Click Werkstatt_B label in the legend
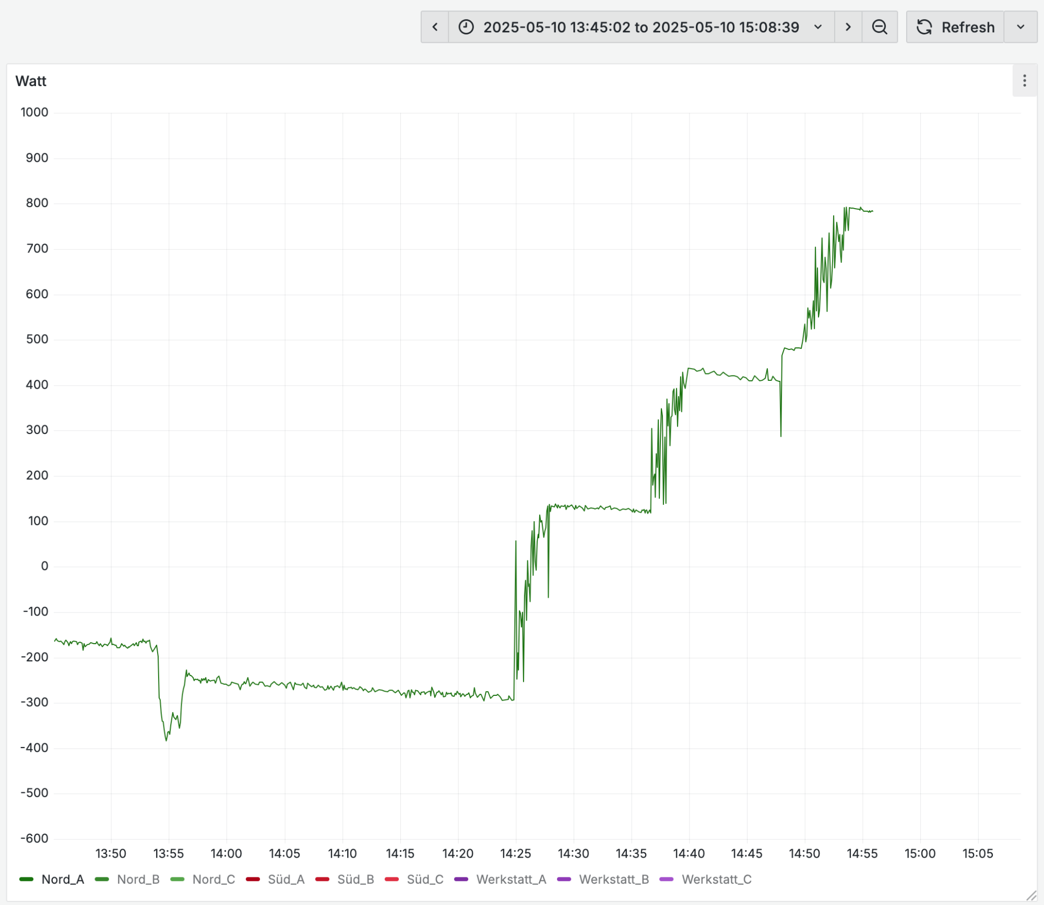 click(614, 879)
